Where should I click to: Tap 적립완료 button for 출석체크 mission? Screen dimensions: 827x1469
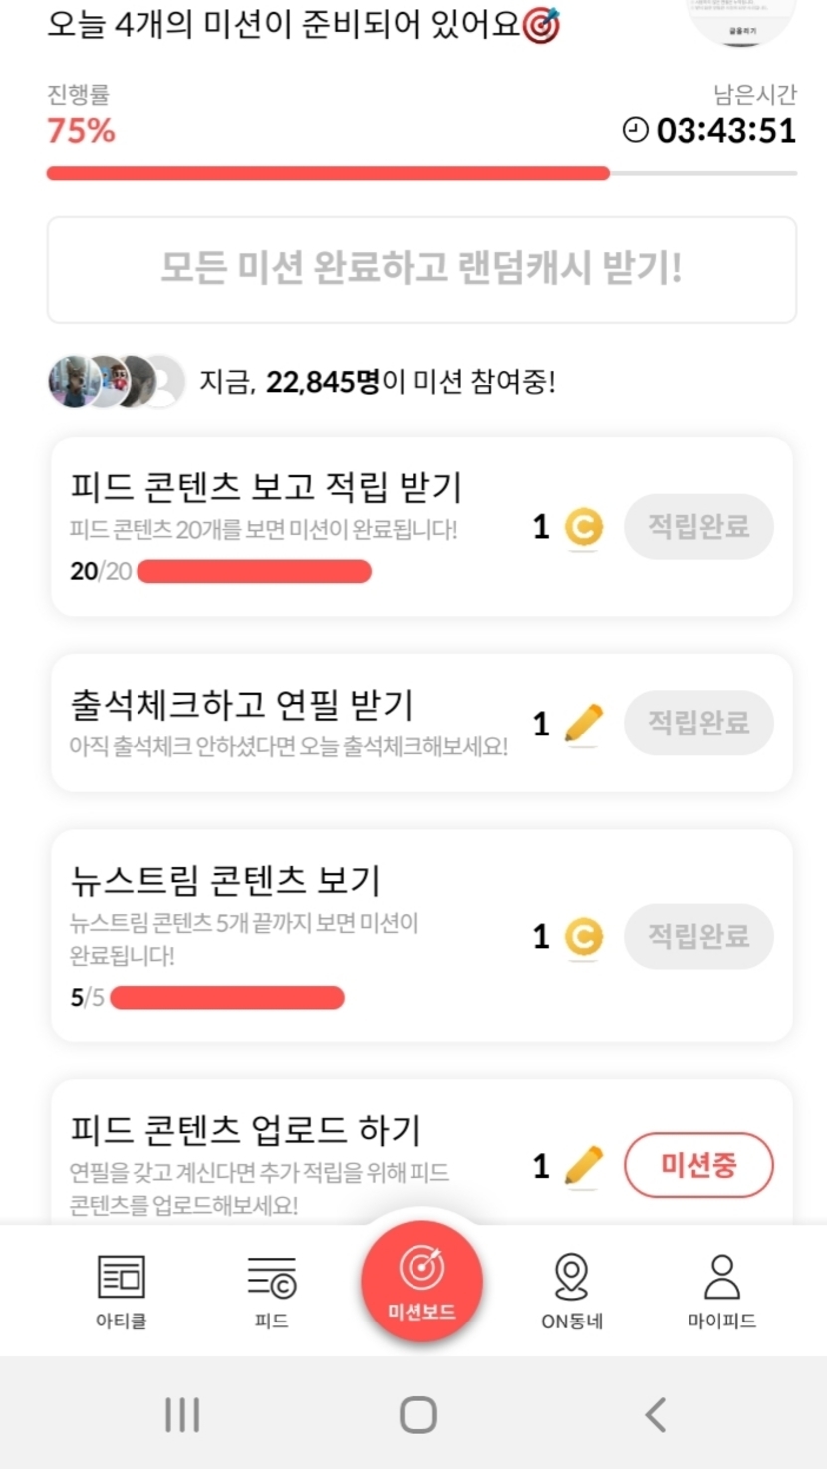pos(698,723)
